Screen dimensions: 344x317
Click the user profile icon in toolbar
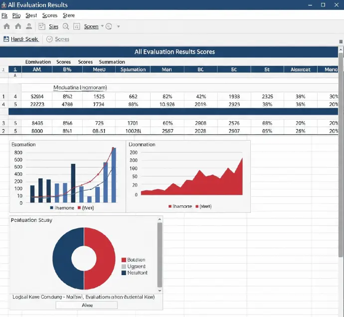pyautogui.click(x=29, y=26)
